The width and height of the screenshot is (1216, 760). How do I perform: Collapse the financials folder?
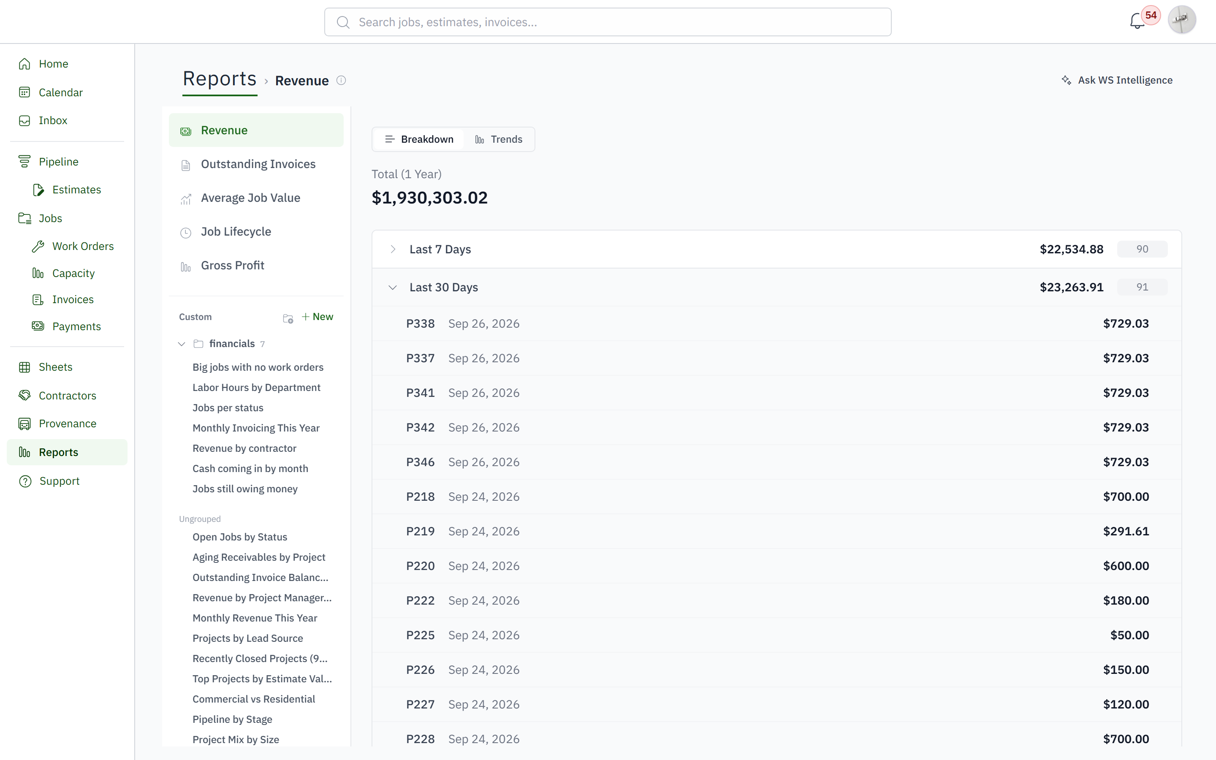click(x=182, y=344)
